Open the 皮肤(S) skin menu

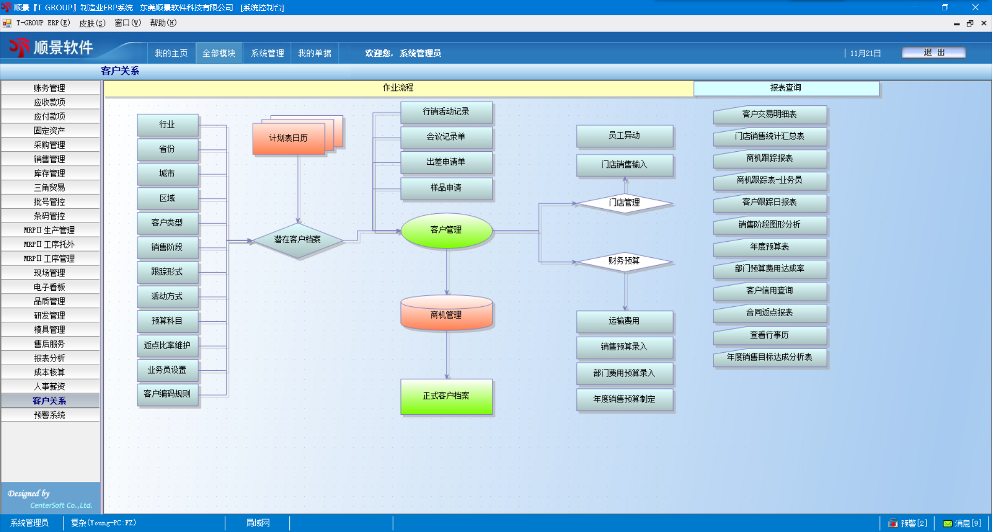pyautogui.click(x=92, y=23)
